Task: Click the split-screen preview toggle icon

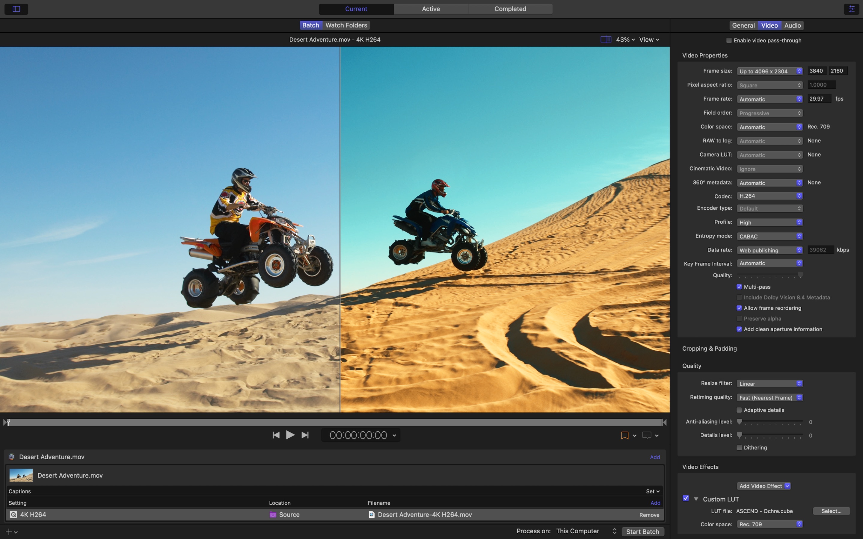Action: [x=605, y=39]
